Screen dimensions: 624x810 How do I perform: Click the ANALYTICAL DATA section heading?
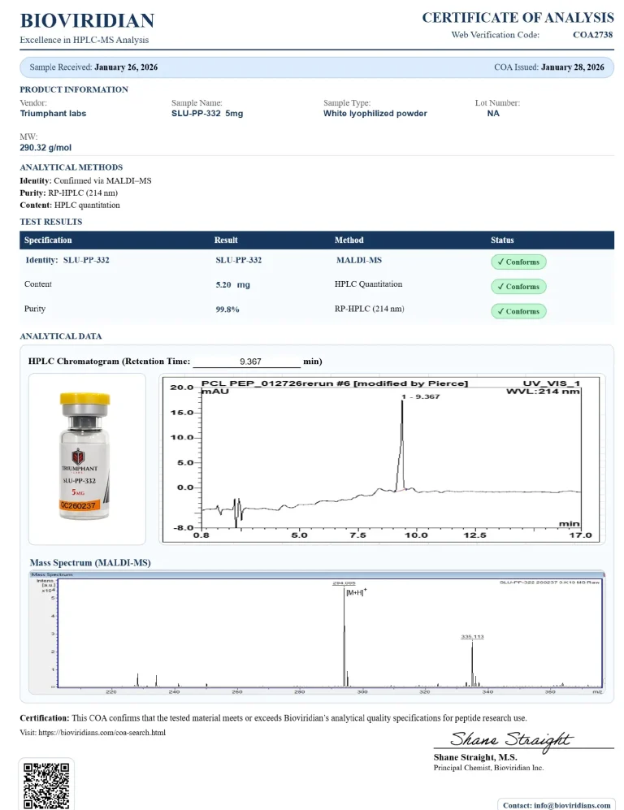tap(61, 336)
